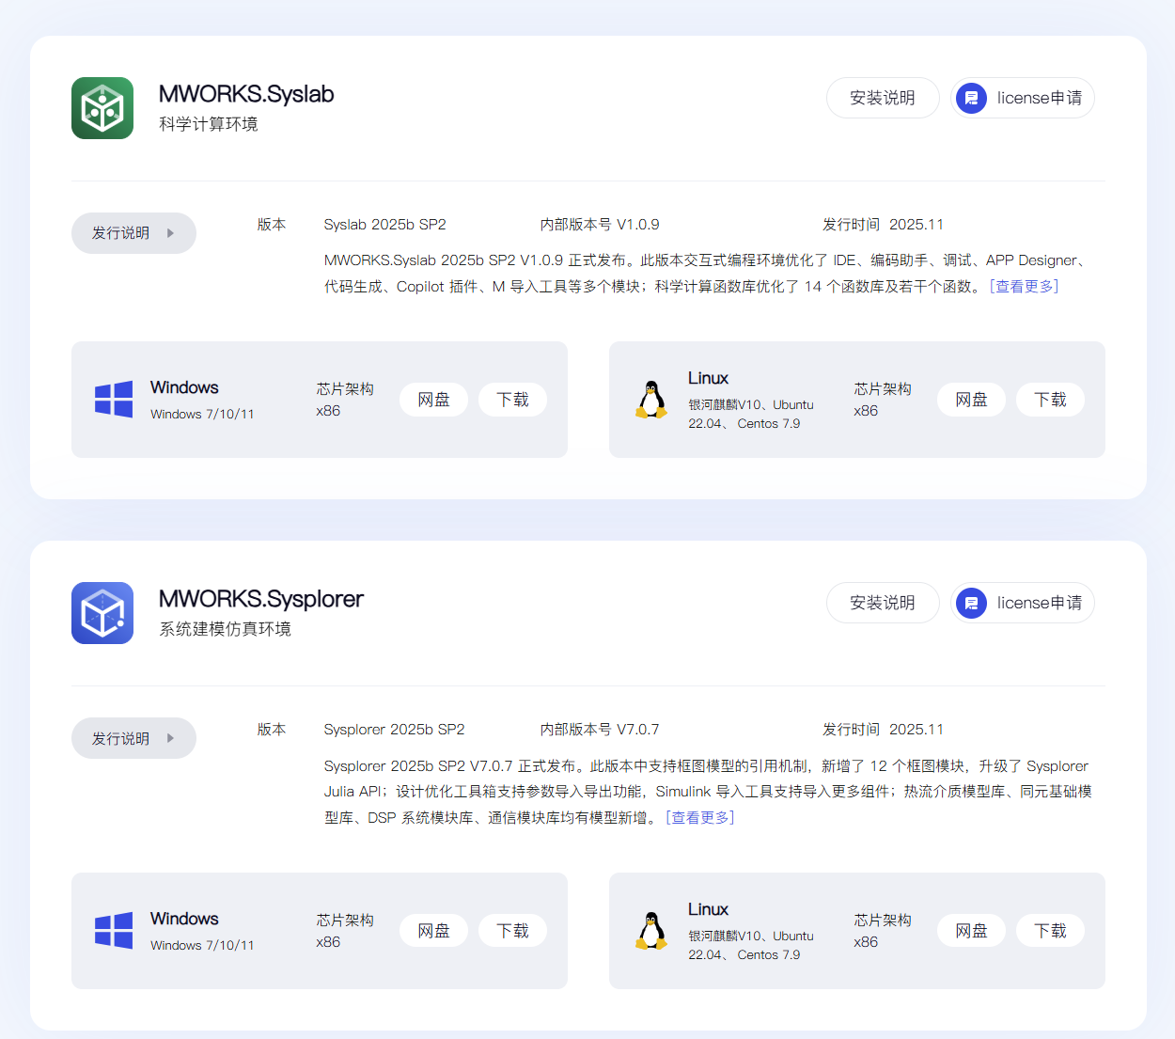Click the license icon beside Sysplorer's license申请
Image resolution: width=1175 pixels, height=1039 pixels.
click(x=971, y=603)
